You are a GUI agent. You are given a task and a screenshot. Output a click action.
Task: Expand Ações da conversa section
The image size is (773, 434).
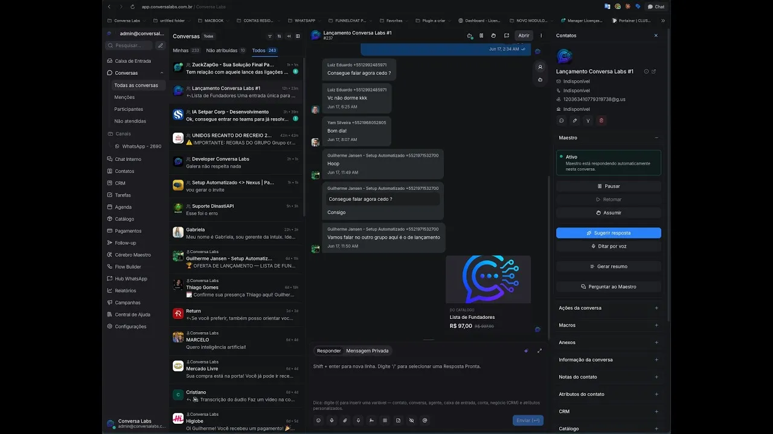click(656, 308)
